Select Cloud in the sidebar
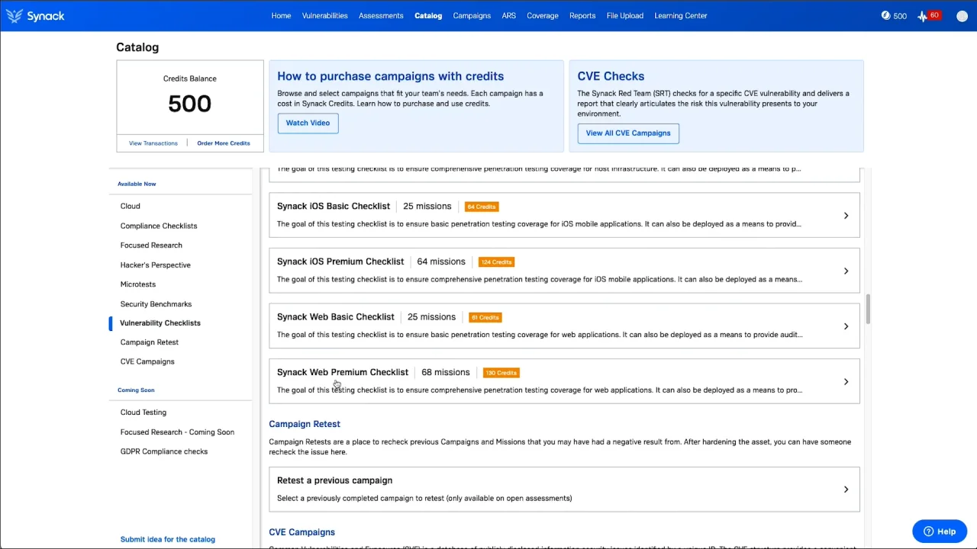977x549 pixels. [x=131, y=206]
